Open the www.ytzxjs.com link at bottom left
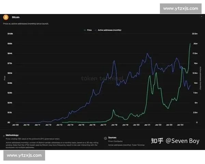This screenshot has height=164, width=205. 24,155
